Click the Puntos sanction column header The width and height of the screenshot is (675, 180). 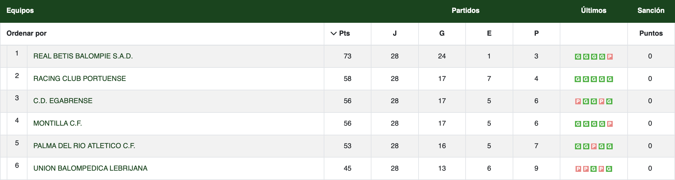[x=651, y=34]
